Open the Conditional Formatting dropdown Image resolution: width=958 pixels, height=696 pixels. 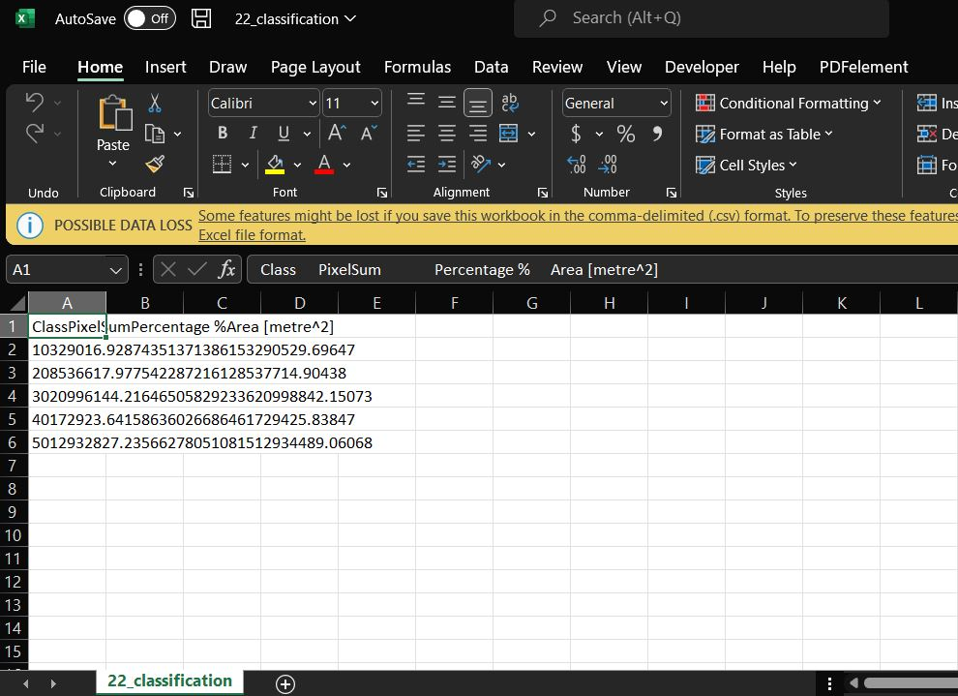tap(788, 104)
